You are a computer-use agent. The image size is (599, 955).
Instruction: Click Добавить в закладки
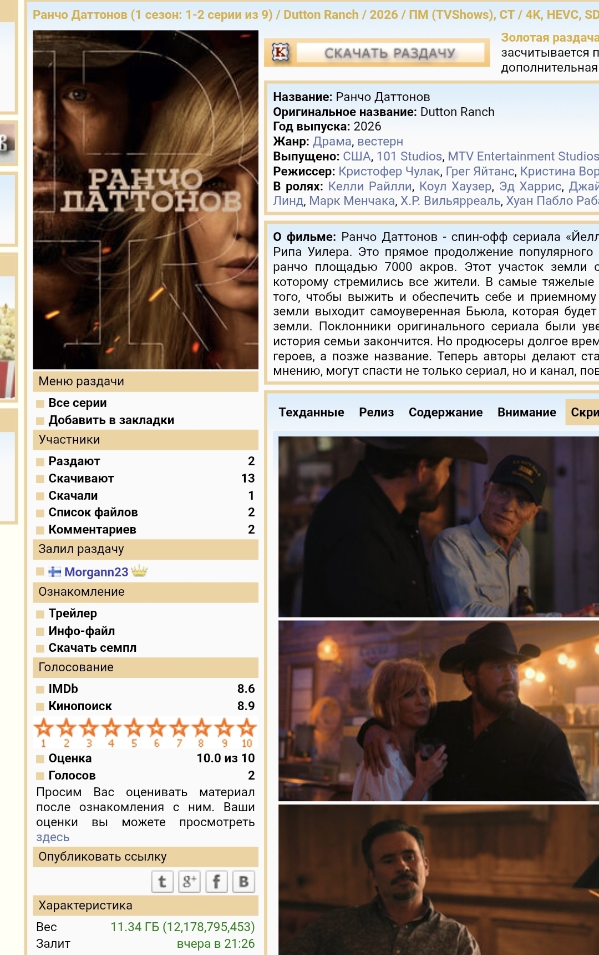(111, 420)
